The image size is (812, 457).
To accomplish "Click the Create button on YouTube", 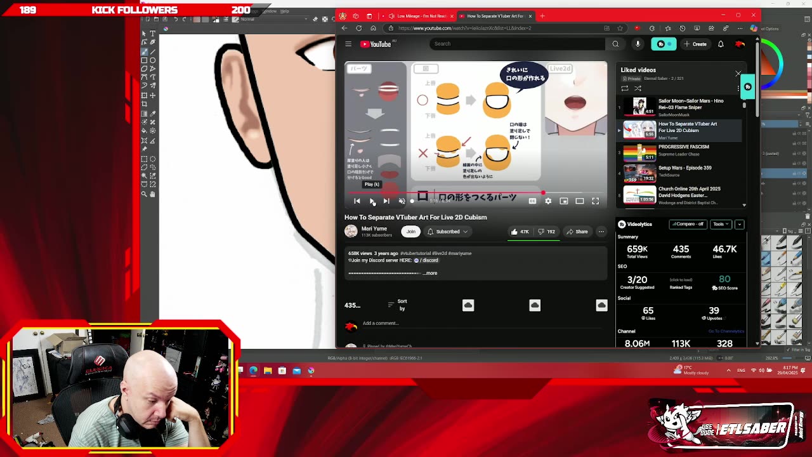I will click(696, 44).
